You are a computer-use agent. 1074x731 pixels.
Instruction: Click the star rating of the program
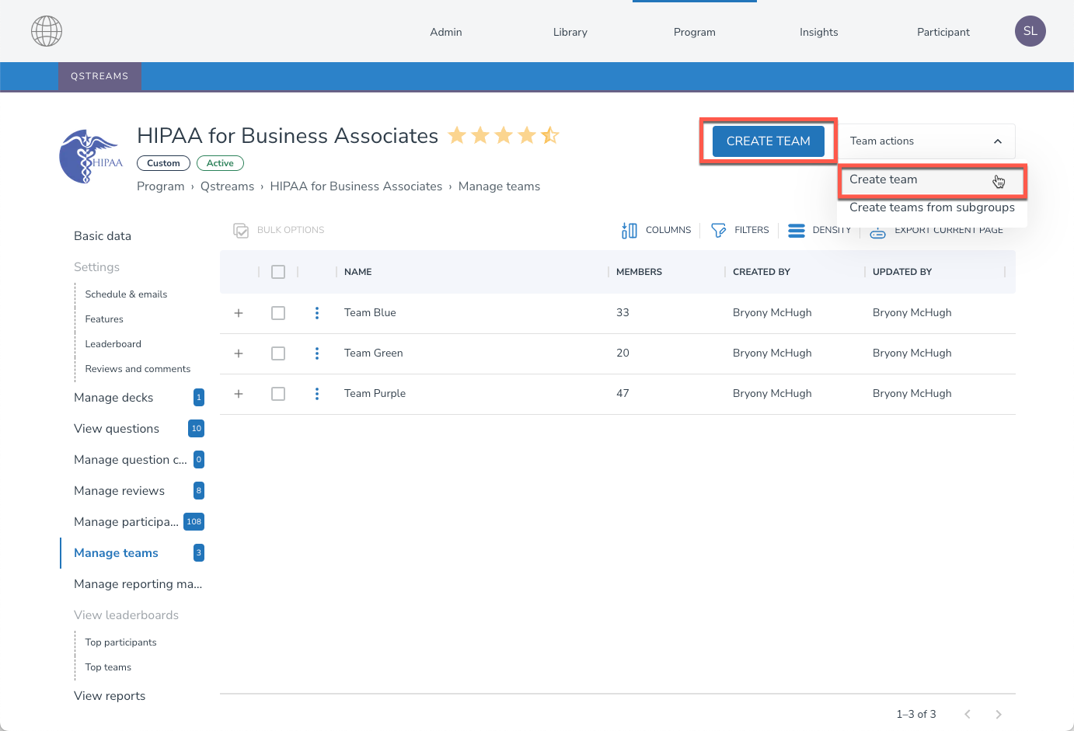point(504,136)
